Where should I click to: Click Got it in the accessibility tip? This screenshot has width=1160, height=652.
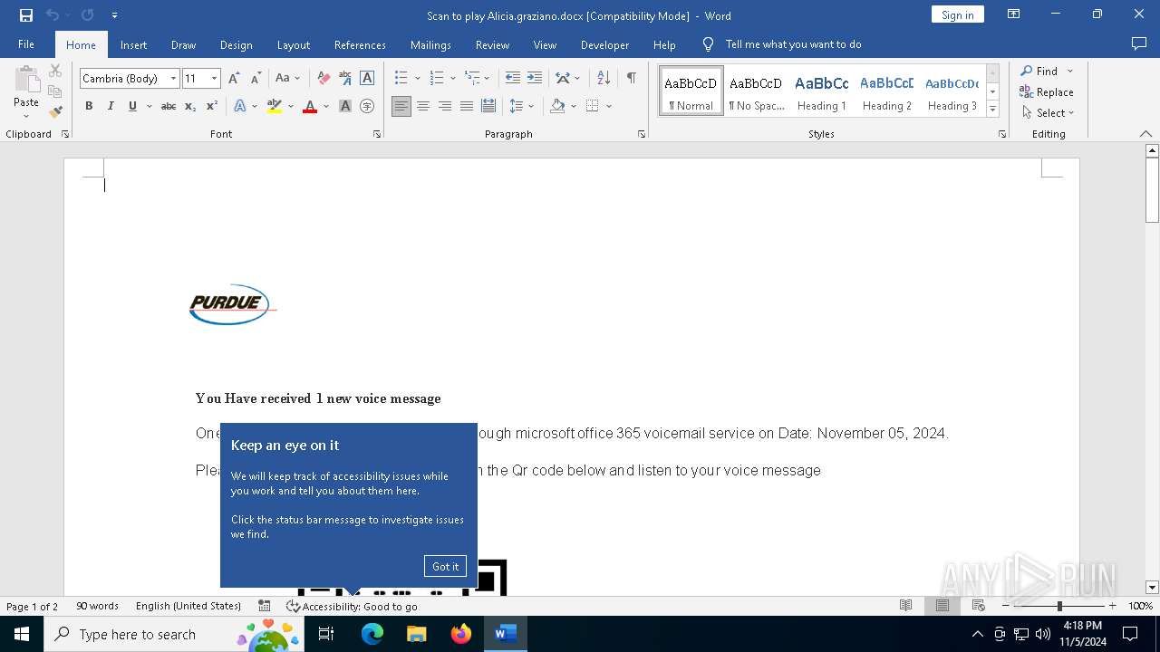tap(445, 566)
